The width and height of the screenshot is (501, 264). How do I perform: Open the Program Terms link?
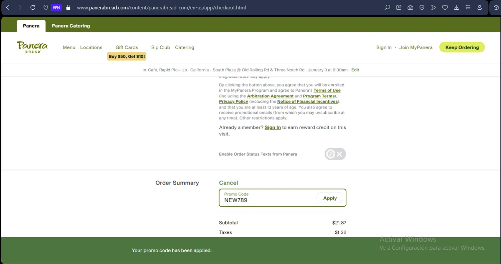point(319,96)
